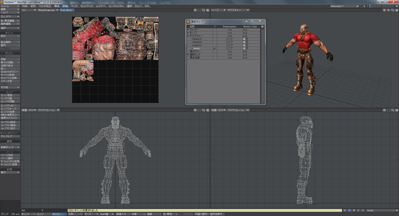The width and height of the screenshot is (399, 216).
Task: Click the zoom magnifier in the Right (ZY) wireframe viewport
Action: point(392,110)
